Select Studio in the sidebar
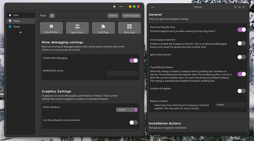The image size is (254, 141). tap(21, 27)
